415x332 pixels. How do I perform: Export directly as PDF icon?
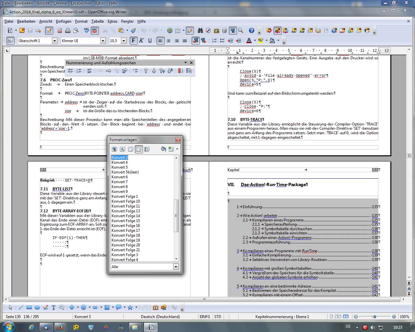(60, 30)
